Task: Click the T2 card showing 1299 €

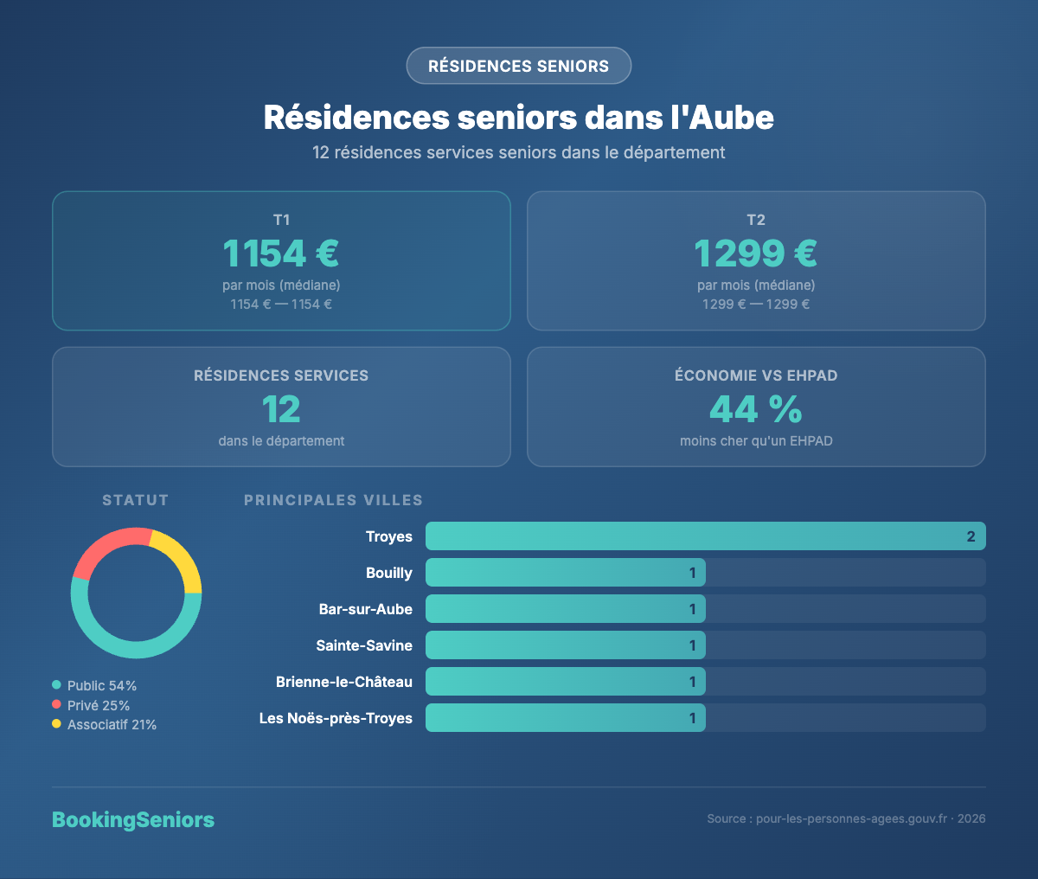Action: tap(756, 260)
